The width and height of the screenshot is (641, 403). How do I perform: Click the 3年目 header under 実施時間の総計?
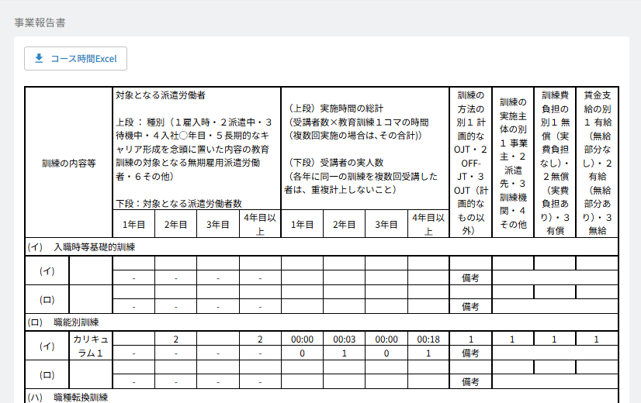click(386, 224)
